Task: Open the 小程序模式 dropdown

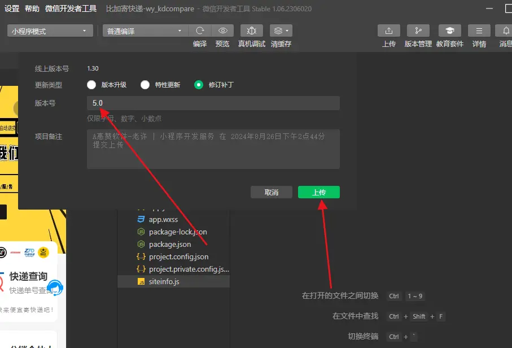Action: 50,31
